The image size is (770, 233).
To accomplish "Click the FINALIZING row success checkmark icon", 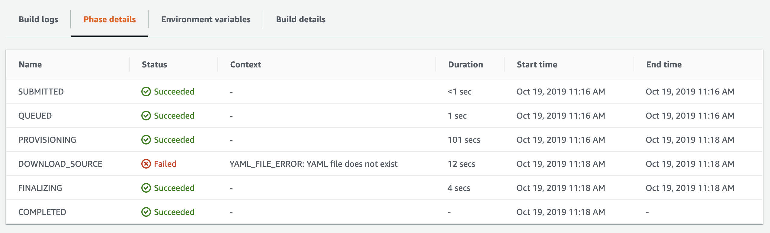I will pyautogui.click(x=146, y=188).
